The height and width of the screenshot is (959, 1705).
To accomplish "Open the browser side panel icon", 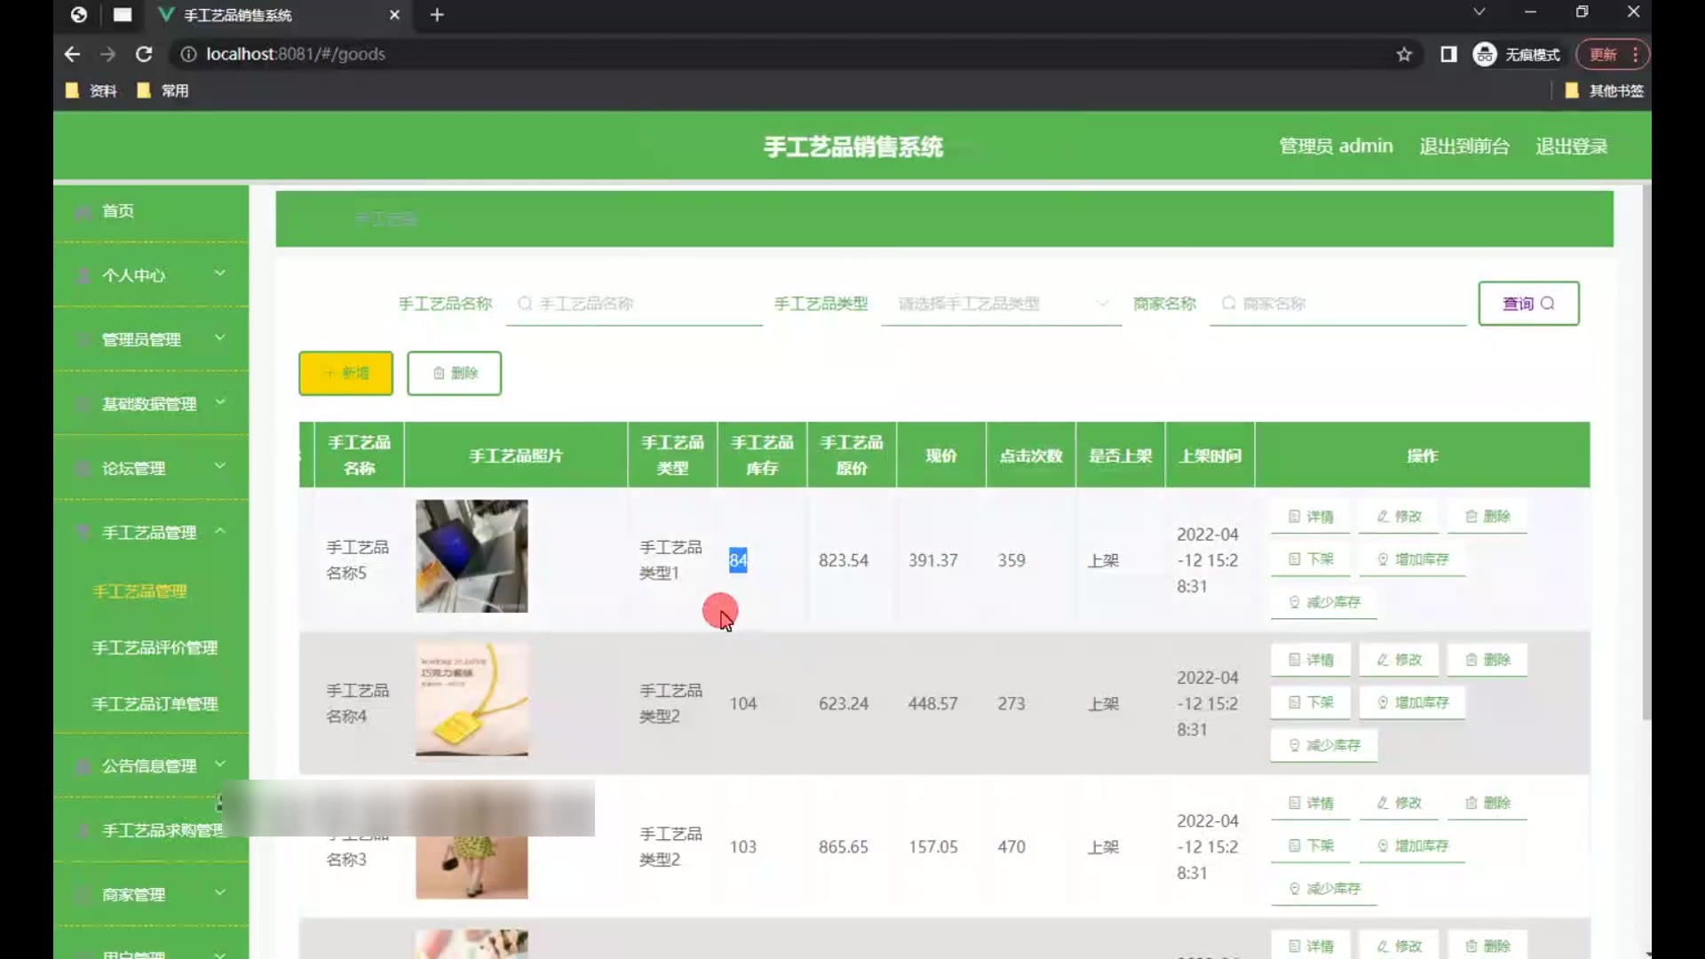I will (x=1448, y=54).
